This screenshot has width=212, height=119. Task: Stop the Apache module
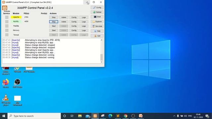(54, 18)
